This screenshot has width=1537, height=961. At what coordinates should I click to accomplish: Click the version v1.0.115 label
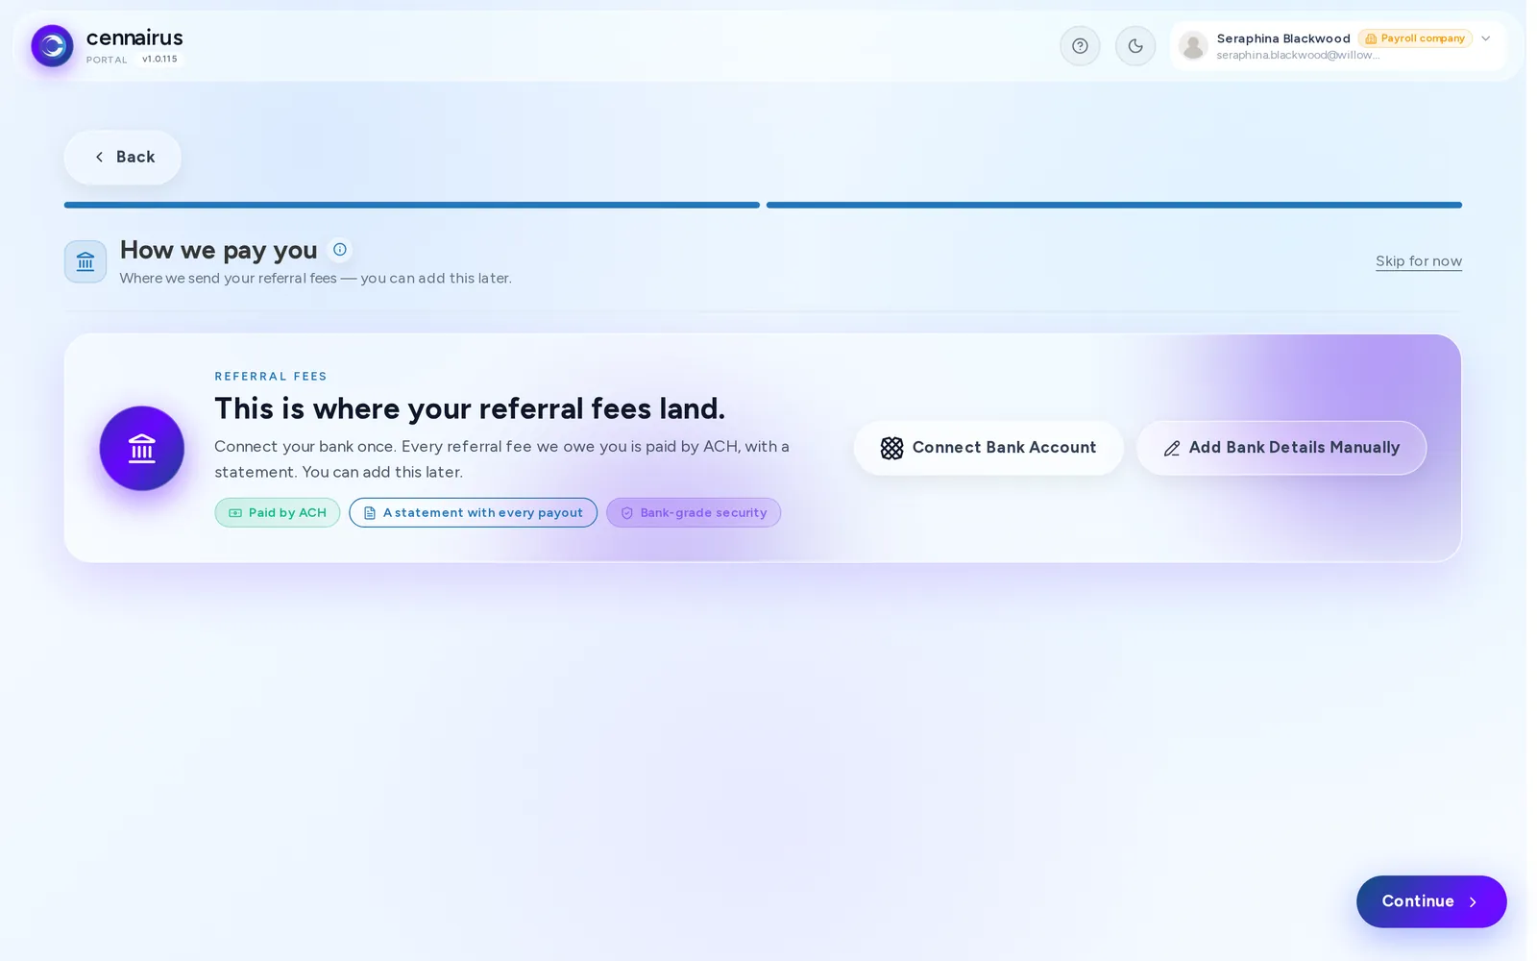coord(159,59)
